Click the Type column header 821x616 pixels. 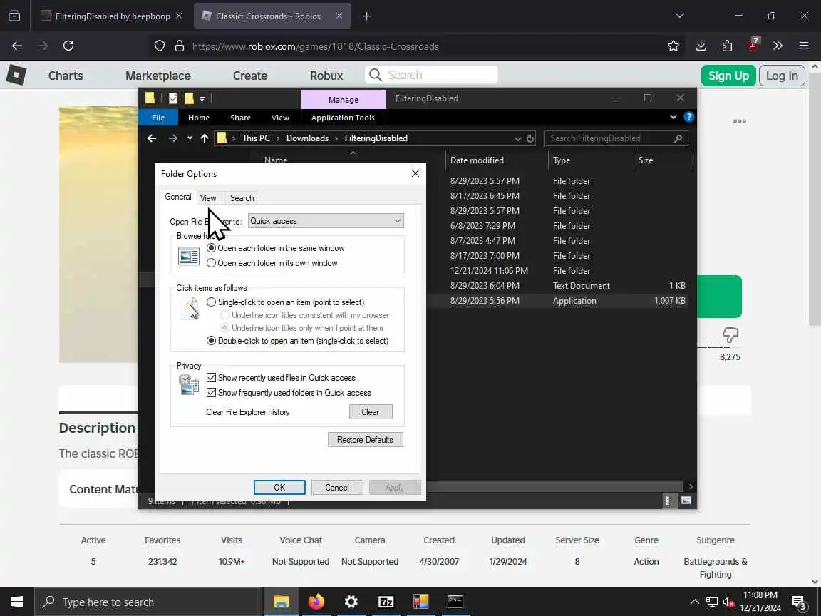pyautogui.click(x=591, y=160)
